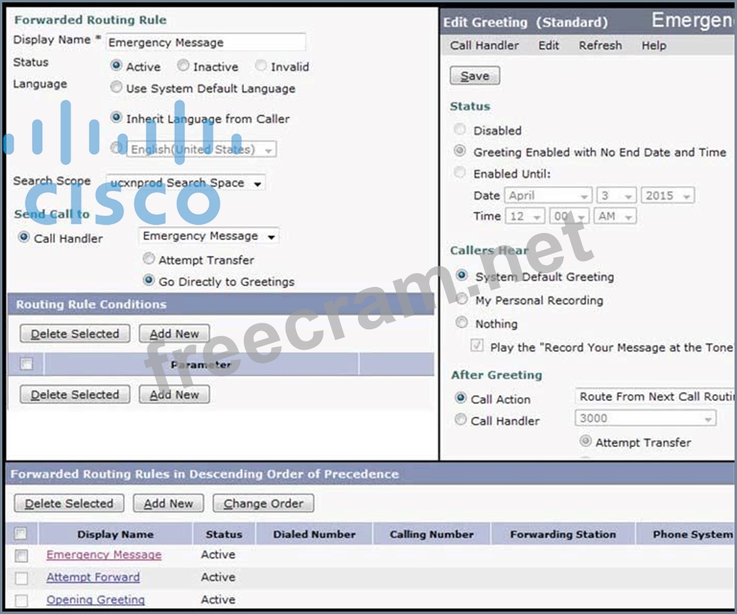Choose Attempt Transfer under Call Handler
Viewport: 737px width, 614px height.
[149, 260]
